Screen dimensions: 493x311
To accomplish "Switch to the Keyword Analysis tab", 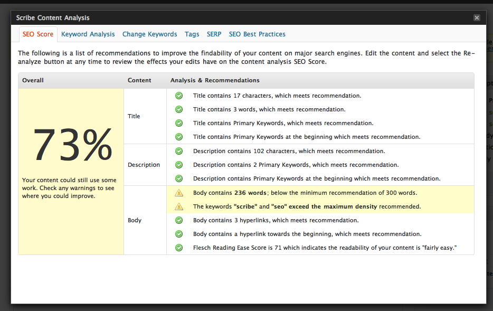I will pyautogui.click(x=88, y=34).
